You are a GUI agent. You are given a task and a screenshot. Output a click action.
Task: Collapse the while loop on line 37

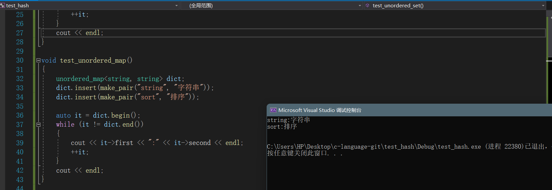[38, 125]
